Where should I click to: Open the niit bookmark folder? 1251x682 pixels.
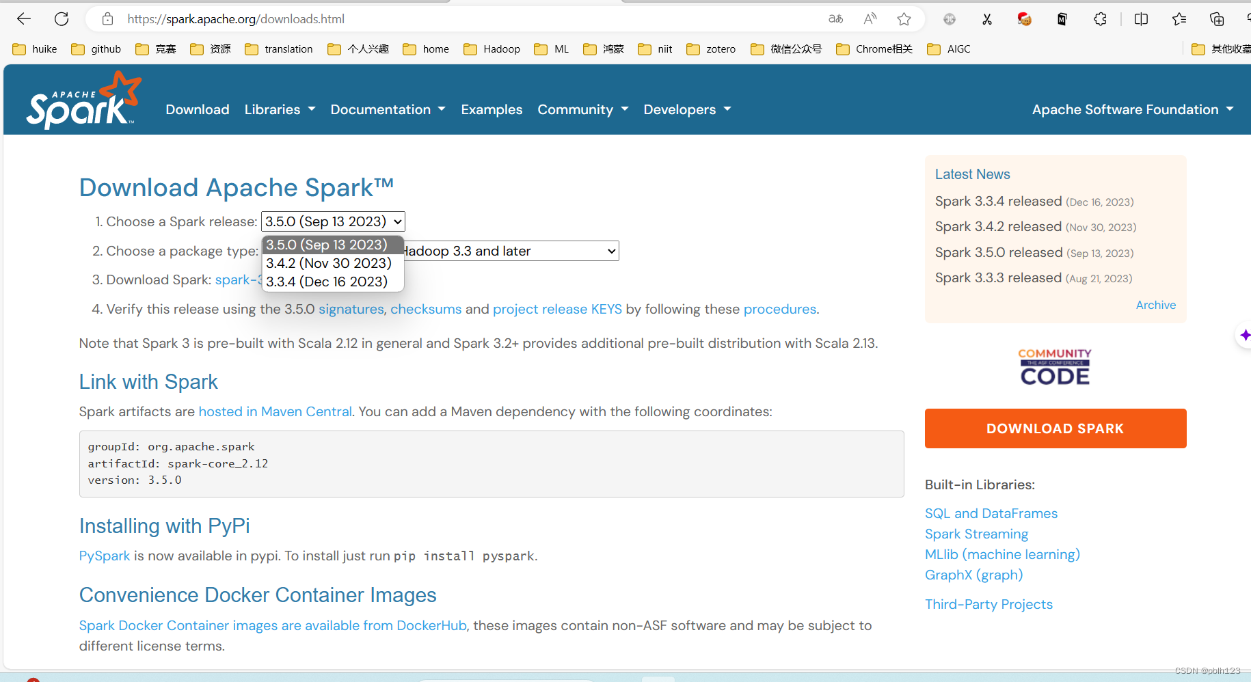[655, 49]
